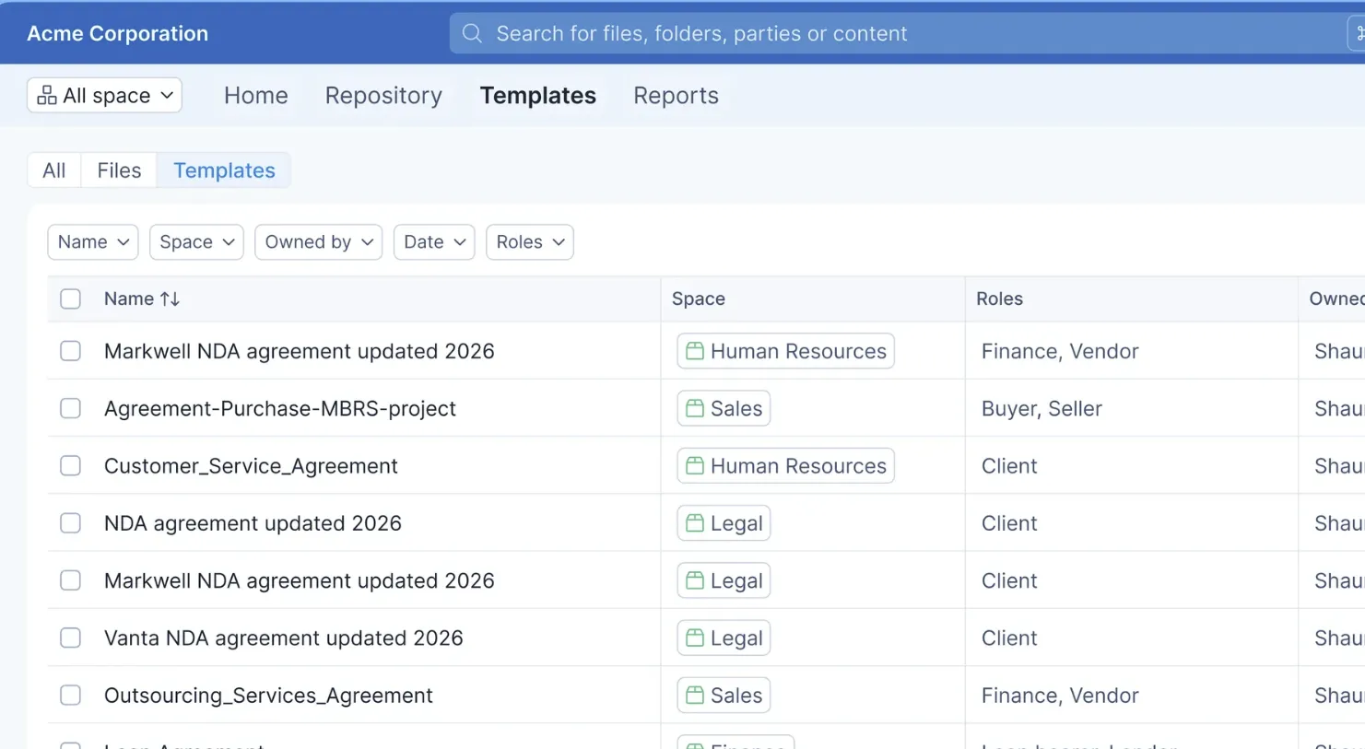
Task: Click the Human Resources tag in the first row
Action: pos(785,351)
